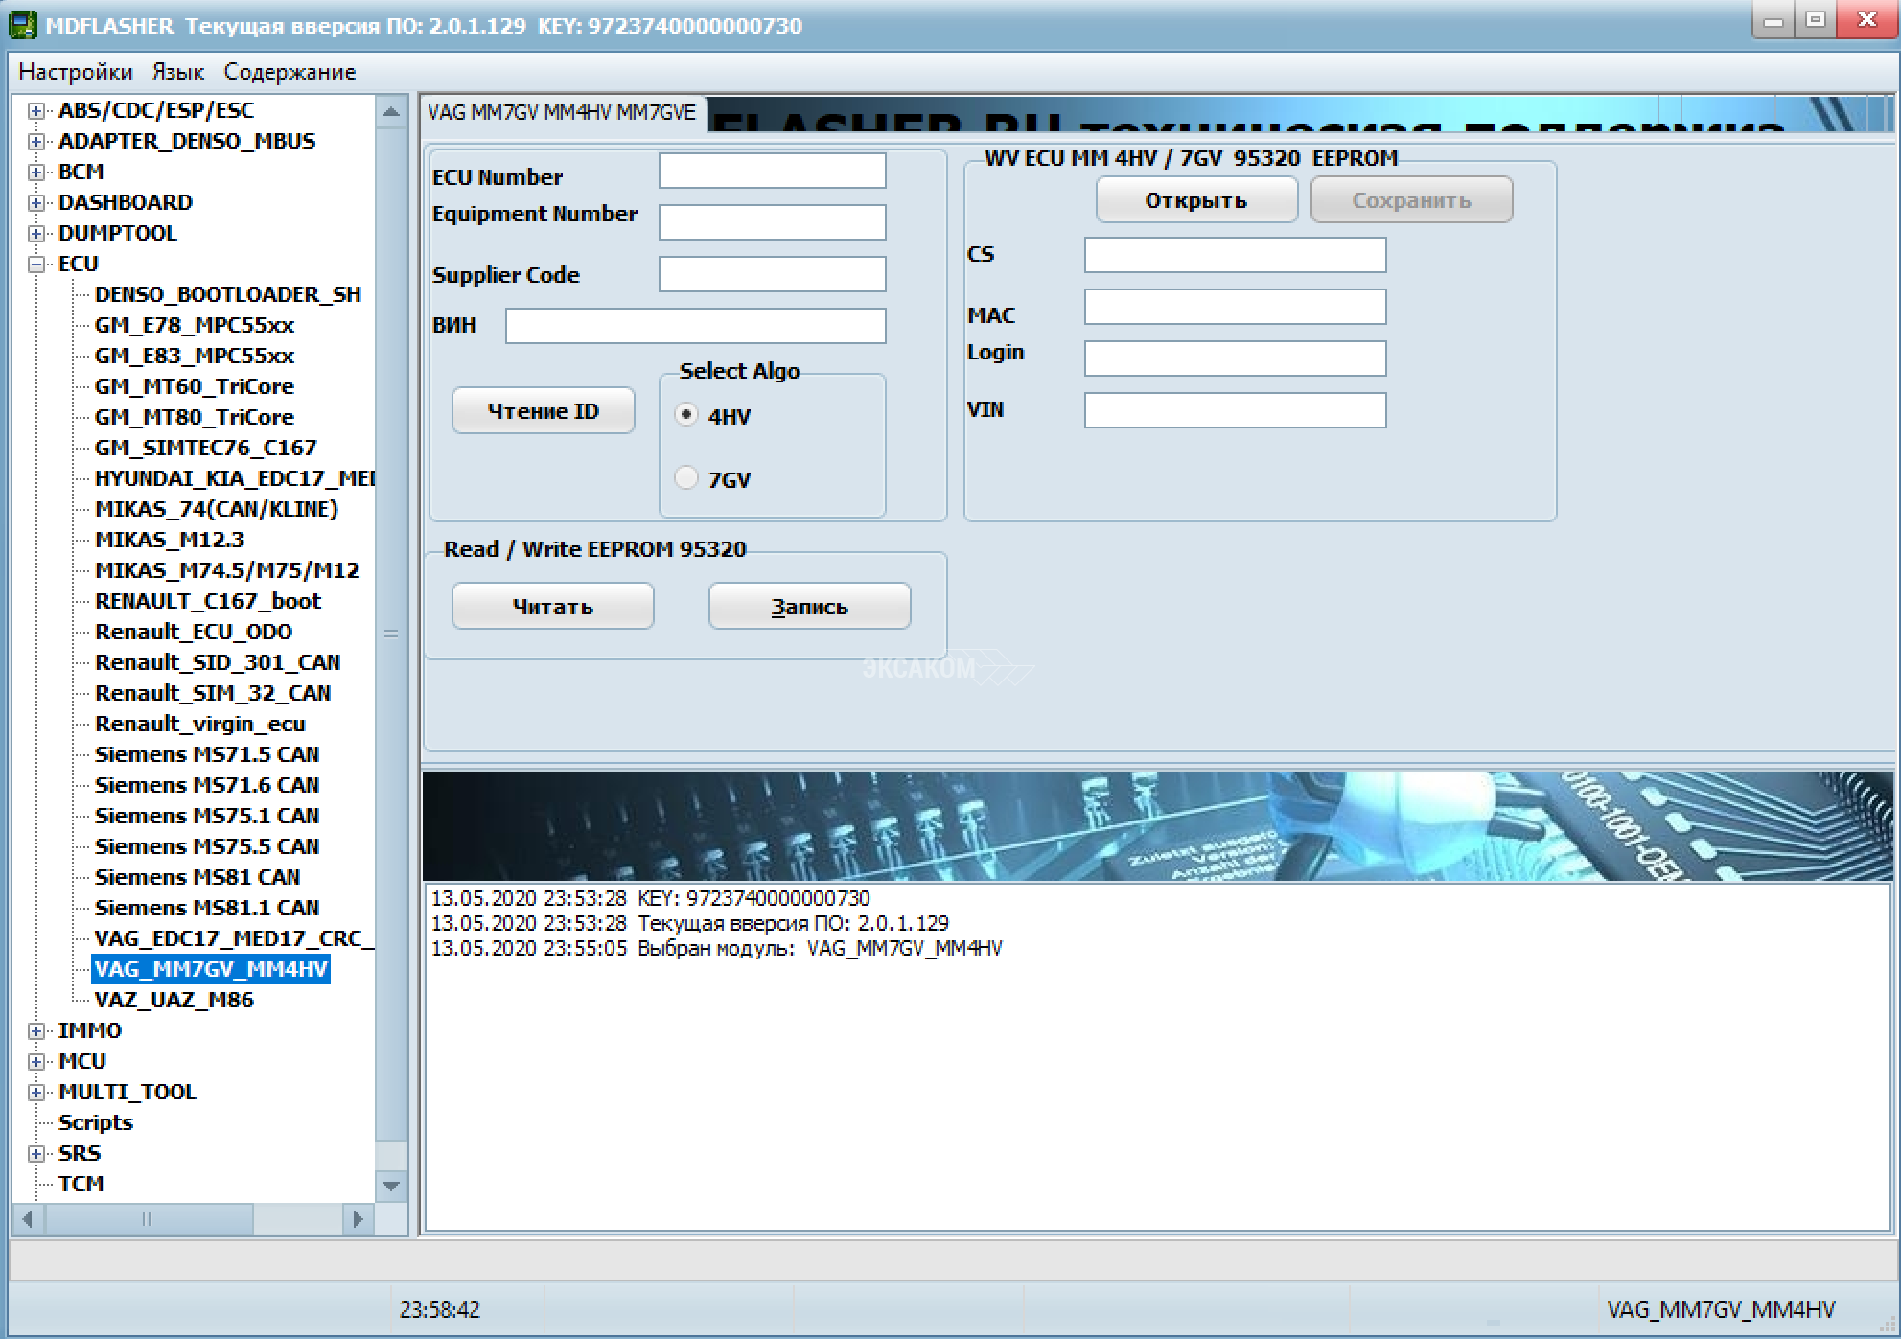Image resolution: width=1901 pixels, height=1339 pixels.
Task: Select Siemens MS81 CAN tree item
Action: (x=197, y=877)
